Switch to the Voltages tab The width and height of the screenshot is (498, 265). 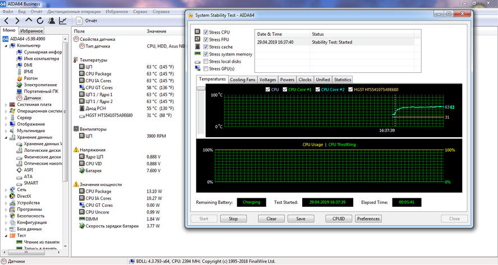(x=268, y=80)
